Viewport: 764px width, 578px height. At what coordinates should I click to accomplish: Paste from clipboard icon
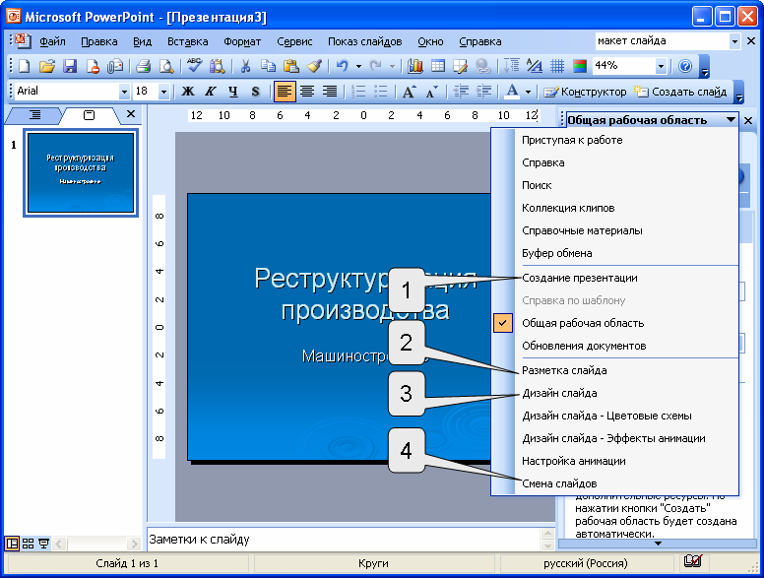pos(290,66)
